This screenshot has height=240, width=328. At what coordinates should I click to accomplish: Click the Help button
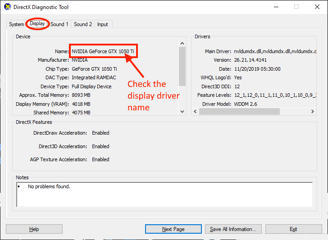coord(34,229)
